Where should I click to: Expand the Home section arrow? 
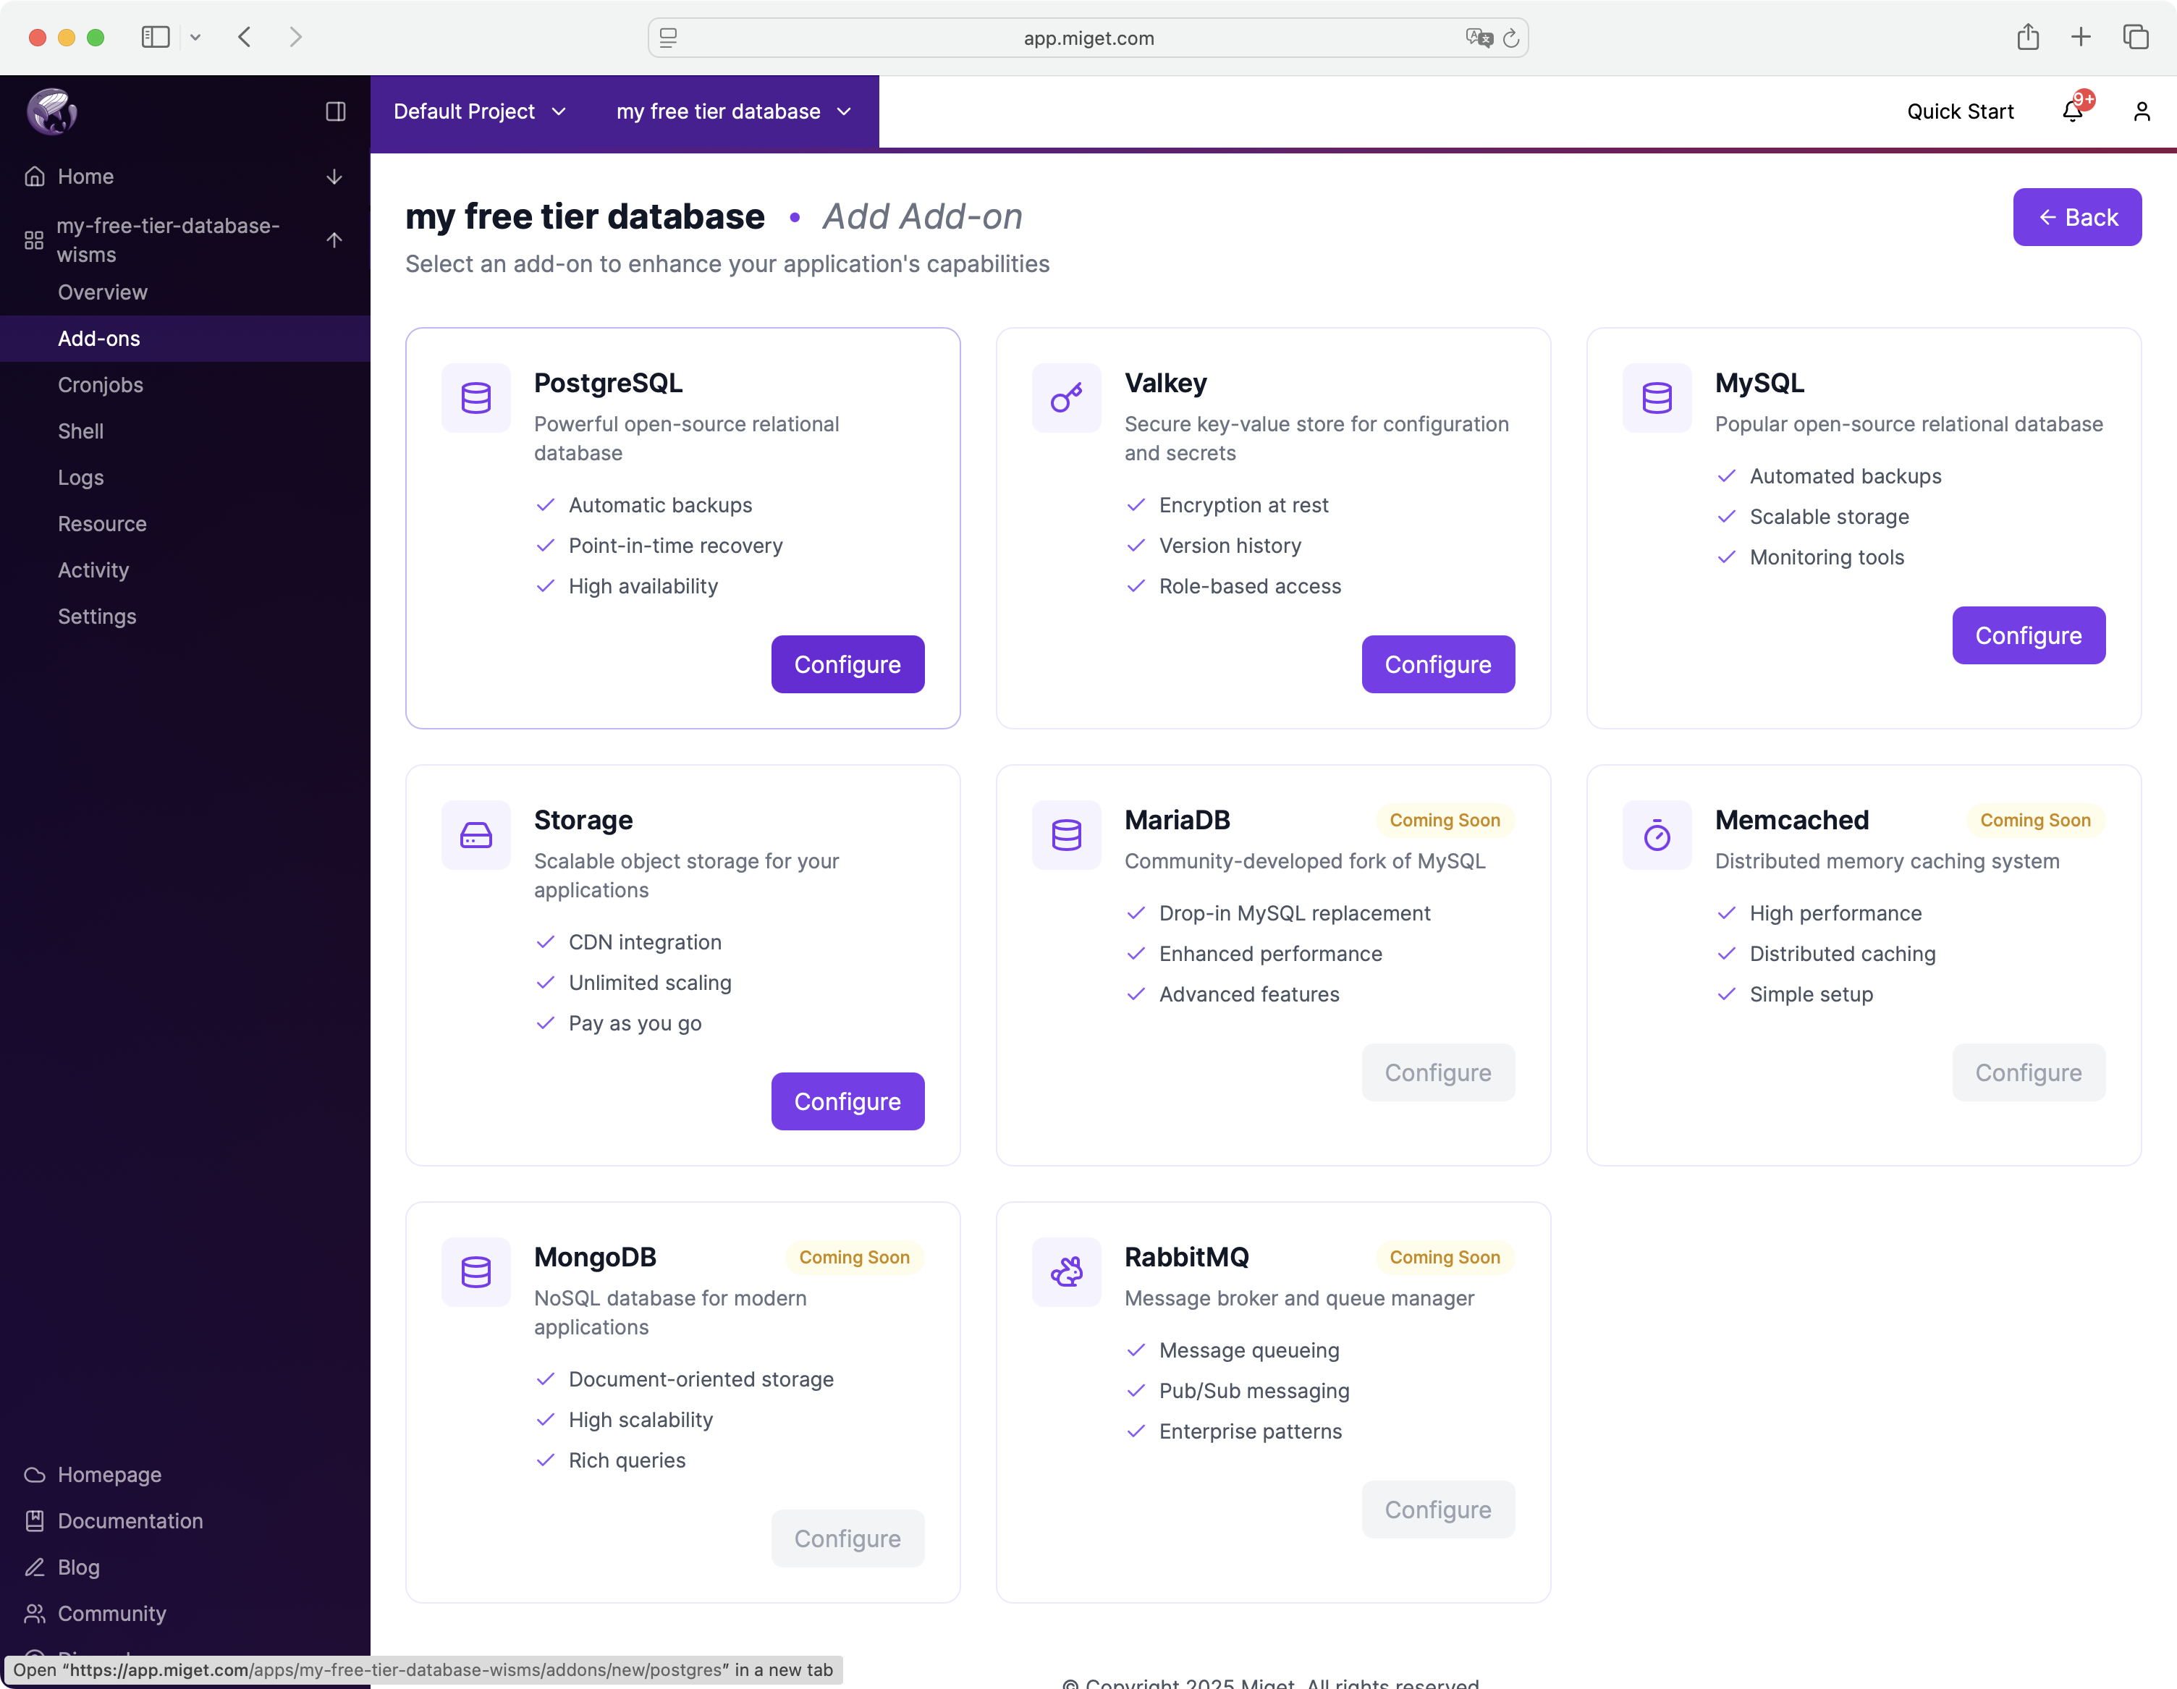point(335,177)
